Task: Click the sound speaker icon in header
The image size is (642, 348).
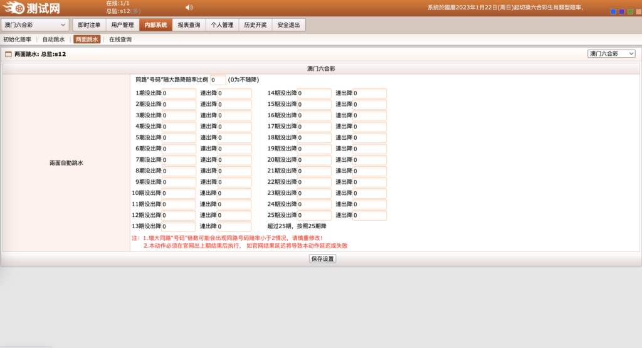Action: [189, 8]
